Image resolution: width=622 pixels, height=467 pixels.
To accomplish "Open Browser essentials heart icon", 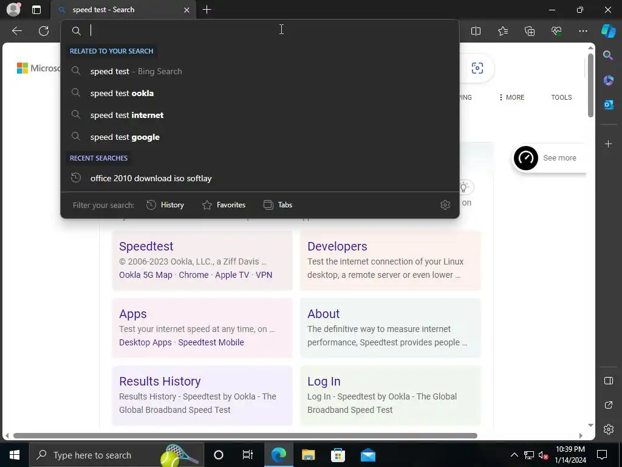I will (x=556, y=31).
